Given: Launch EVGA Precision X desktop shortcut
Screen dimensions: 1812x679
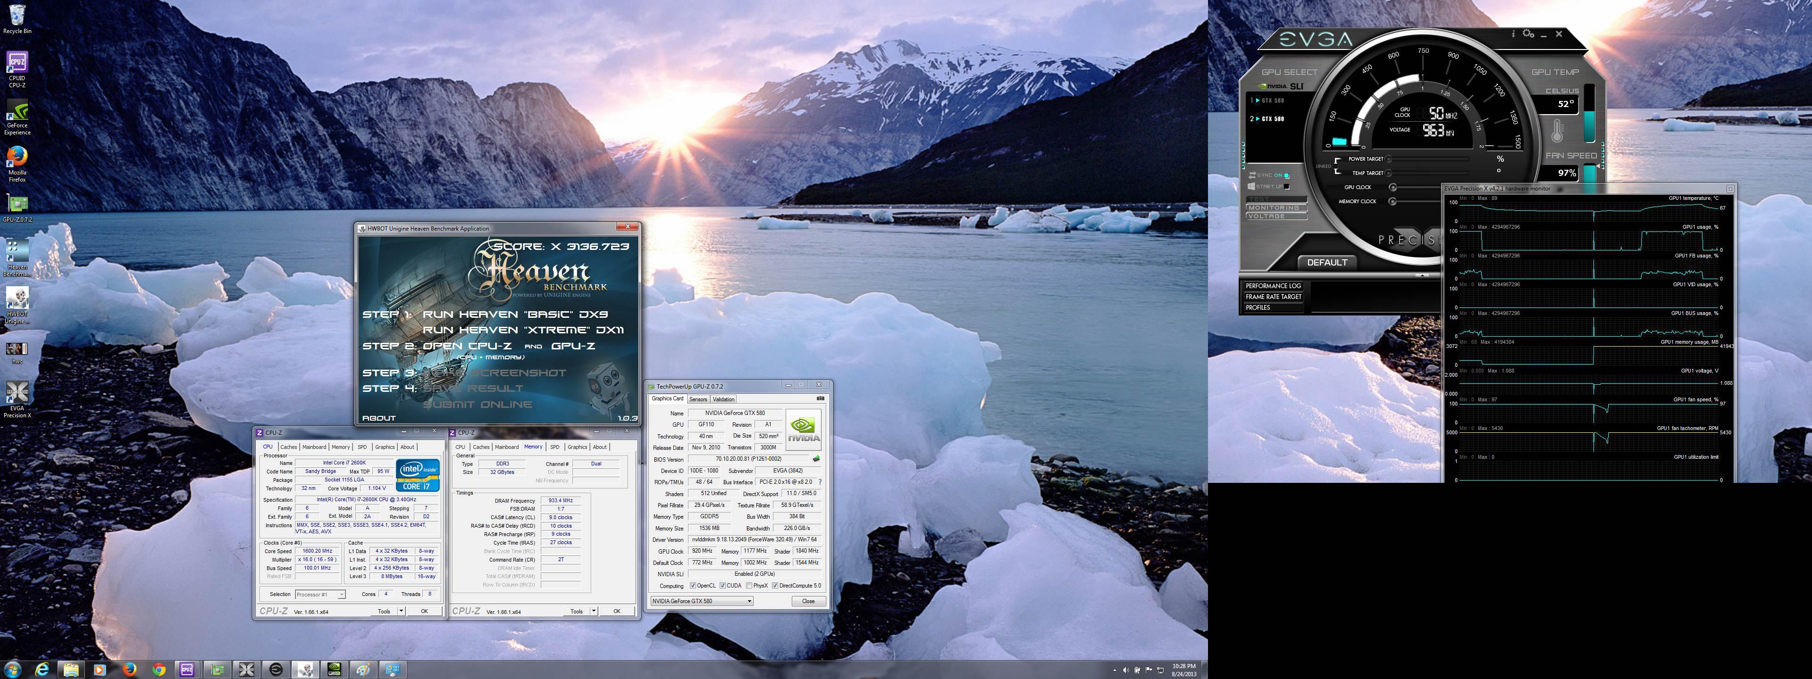Looking at the screenshot, I should (x=17, y=399).
